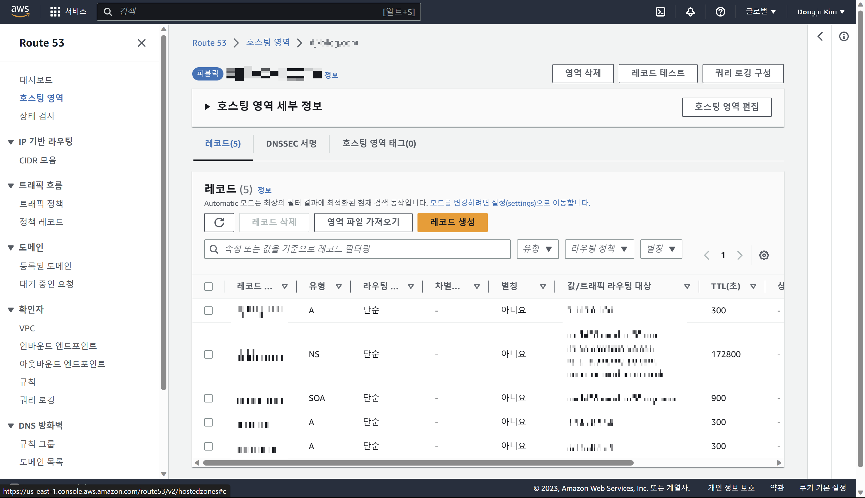
Task: Click the horizontal table scrollbar
Action: (418, 463)
